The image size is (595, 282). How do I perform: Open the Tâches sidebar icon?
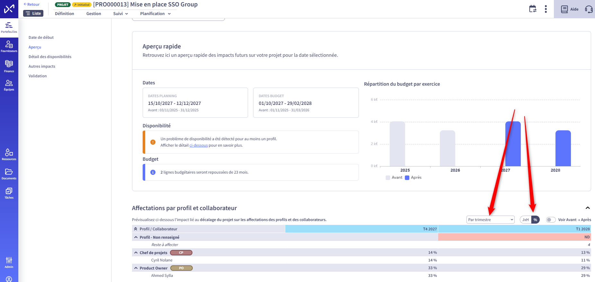9,193
